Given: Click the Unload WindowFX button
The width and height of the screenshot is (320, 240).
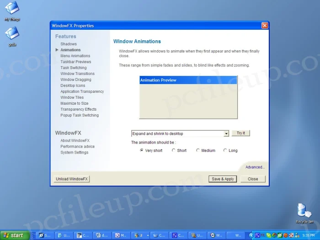Looking at the screenshot, I should coord(72,179).
